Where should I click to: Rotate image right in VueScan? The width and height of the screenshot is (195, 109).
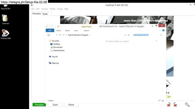175,104
